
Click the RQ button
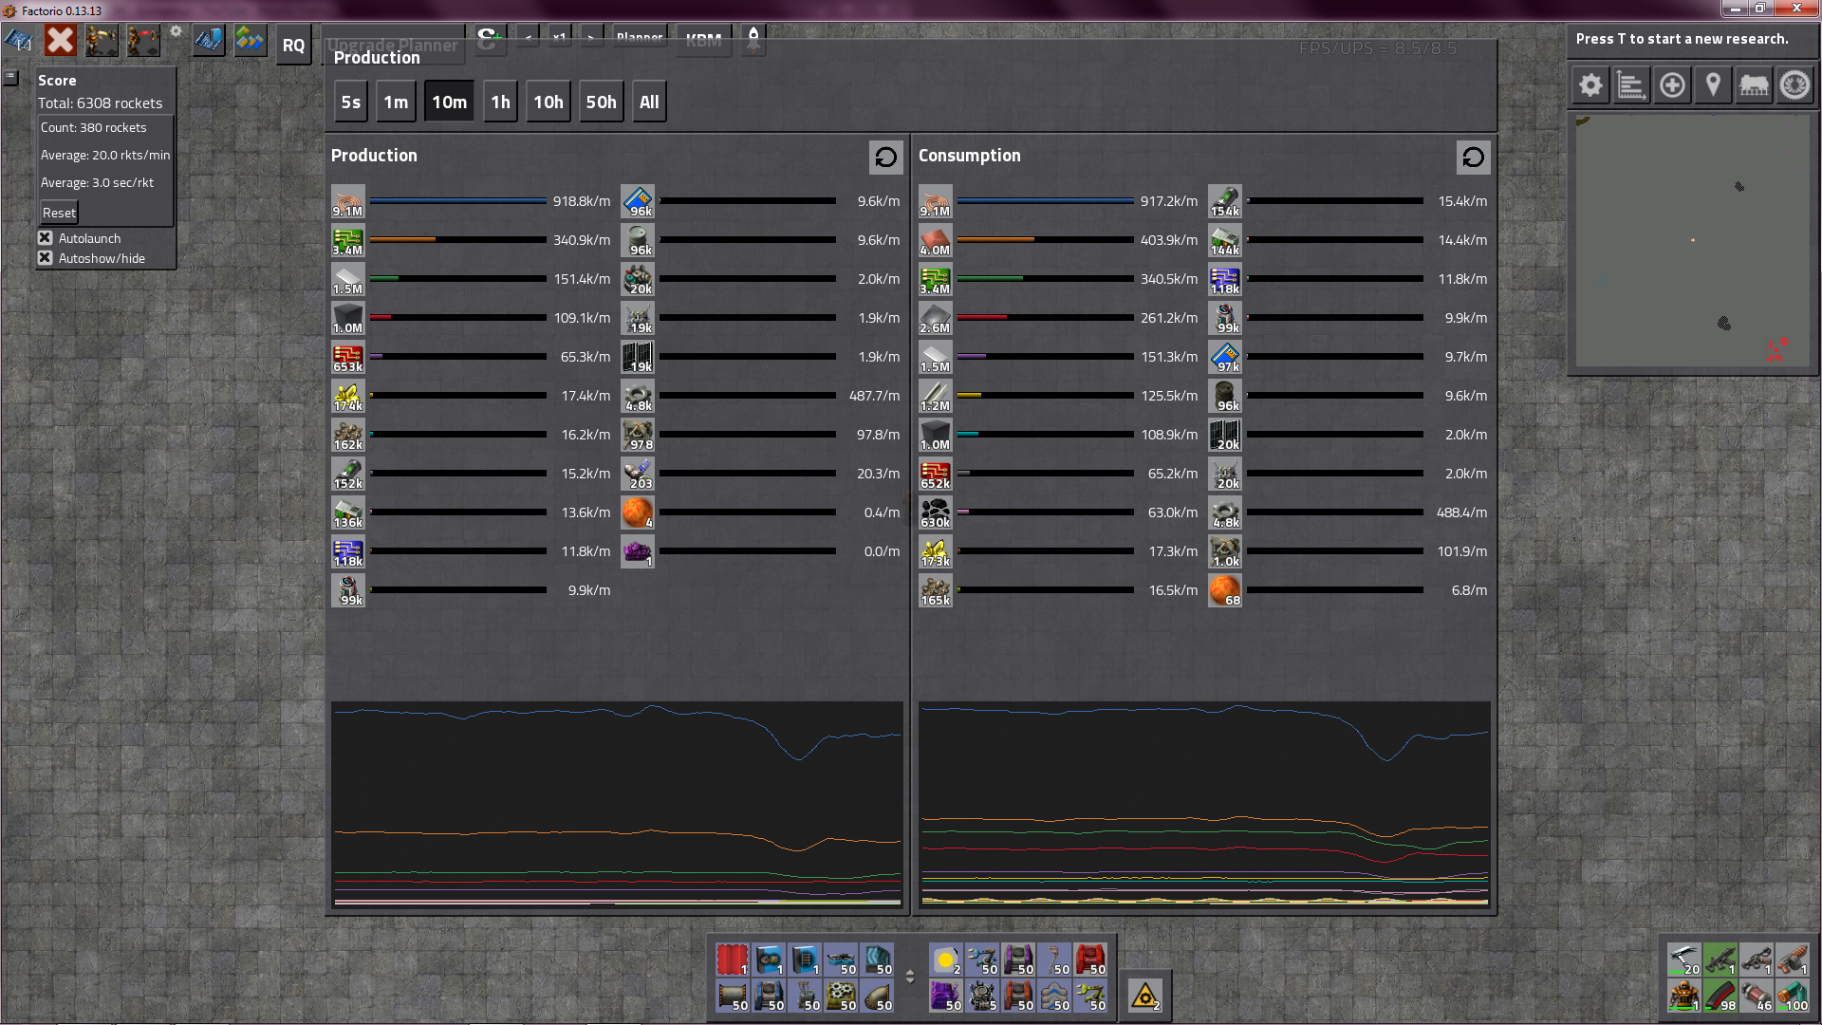click(x=293, y=46)
